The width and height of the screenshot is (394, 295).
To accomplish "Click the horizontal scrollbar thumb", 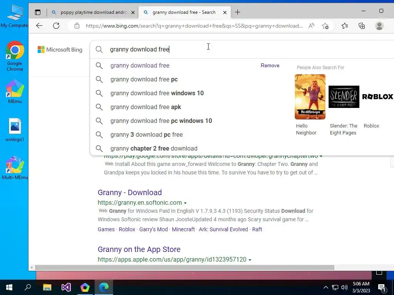I will 184,268.
